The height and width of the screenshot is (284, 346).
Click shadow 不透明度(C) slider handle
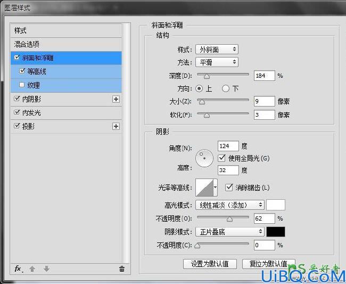point(197,246)
